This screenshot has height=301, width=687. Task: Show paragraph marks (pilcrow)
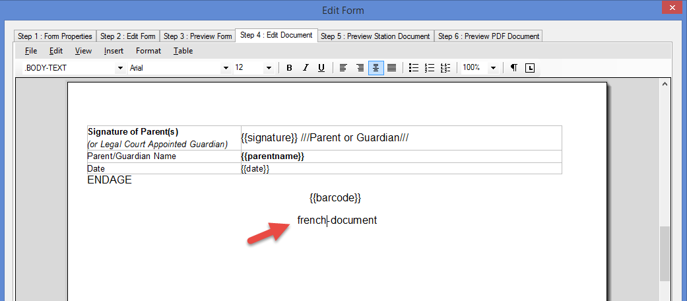tap(514, 68)
